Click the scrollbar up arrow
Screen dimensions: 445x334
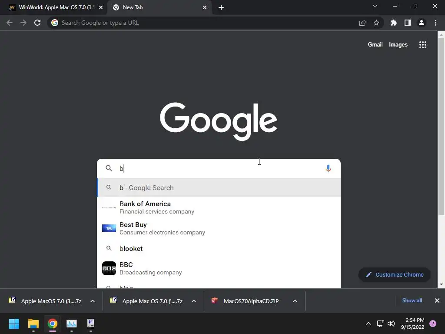(x=441, y=35)
